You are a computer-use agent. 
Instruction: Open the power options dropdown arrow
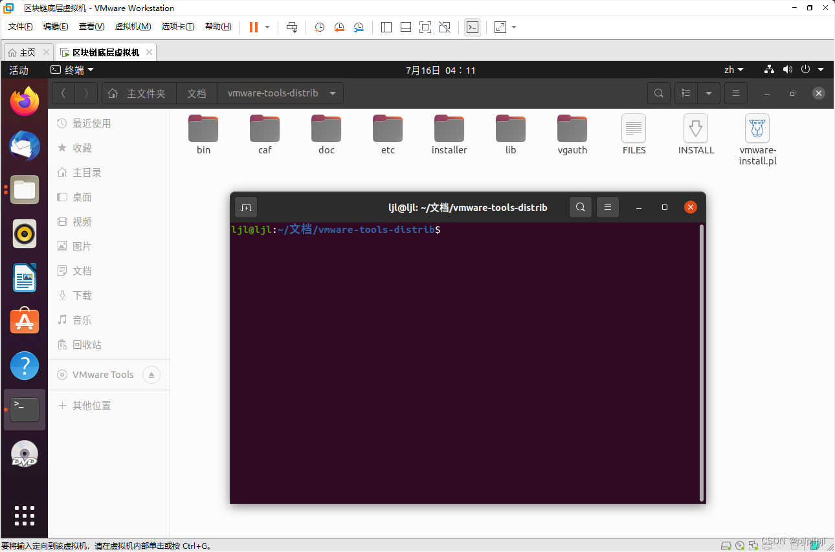267,27
